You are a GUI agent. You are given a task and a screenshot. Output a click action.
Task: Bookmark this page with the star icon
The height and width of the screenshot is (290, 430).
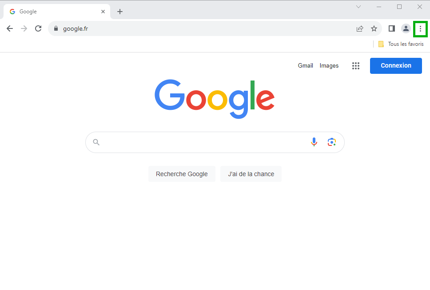click(x=374, y=28)
